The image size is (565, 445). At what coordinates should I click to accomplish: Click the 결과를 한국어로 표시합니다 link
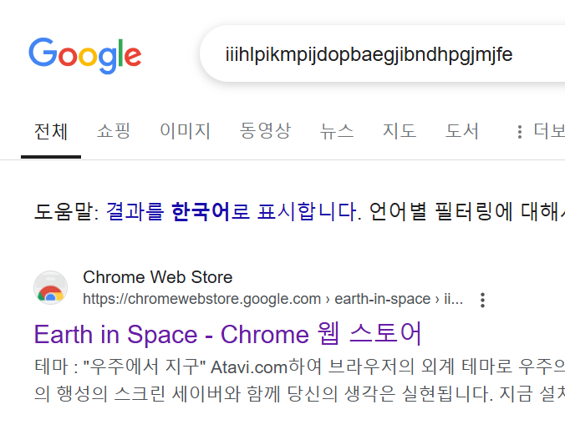(232, 211)
